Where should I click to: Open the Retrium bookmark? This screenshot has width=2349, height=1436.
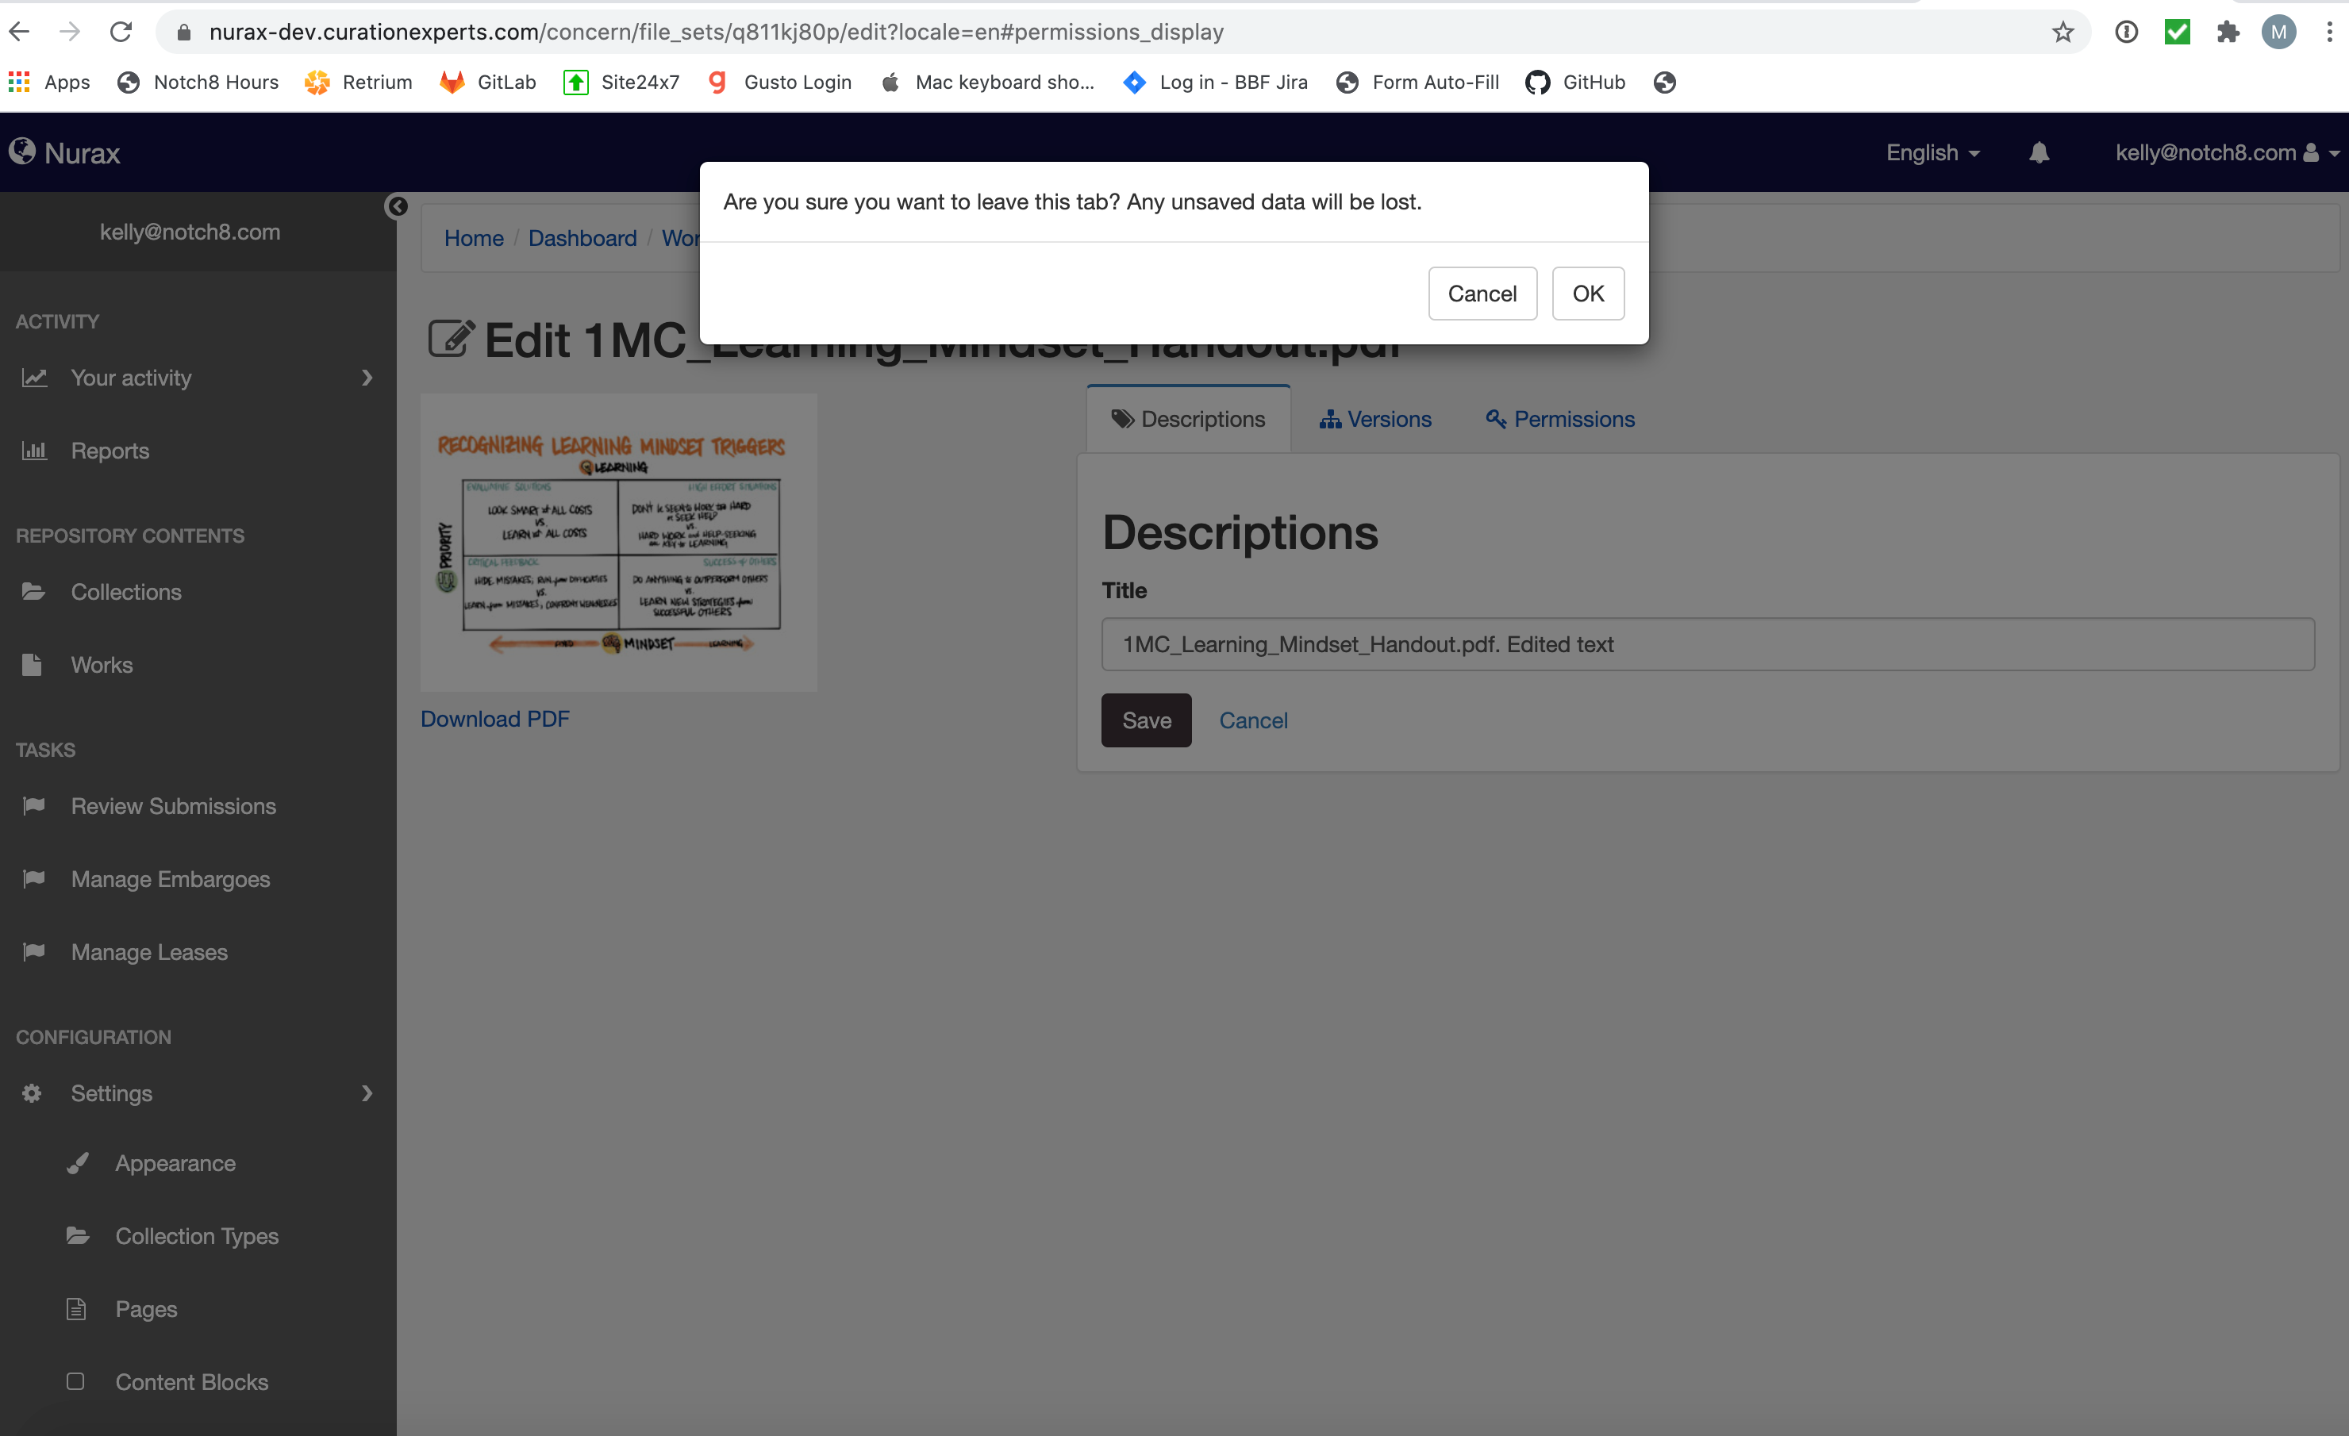359,82
